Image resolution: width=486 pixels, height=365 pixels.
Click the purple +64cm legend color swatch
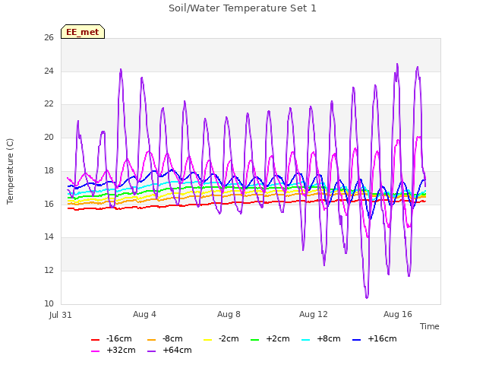[151, 351]
